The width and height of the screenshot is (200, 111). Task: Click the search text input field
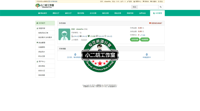click(148, 7)
